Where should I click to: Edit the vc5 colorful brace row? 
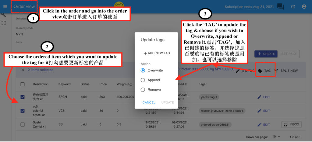tap(264, 111)
